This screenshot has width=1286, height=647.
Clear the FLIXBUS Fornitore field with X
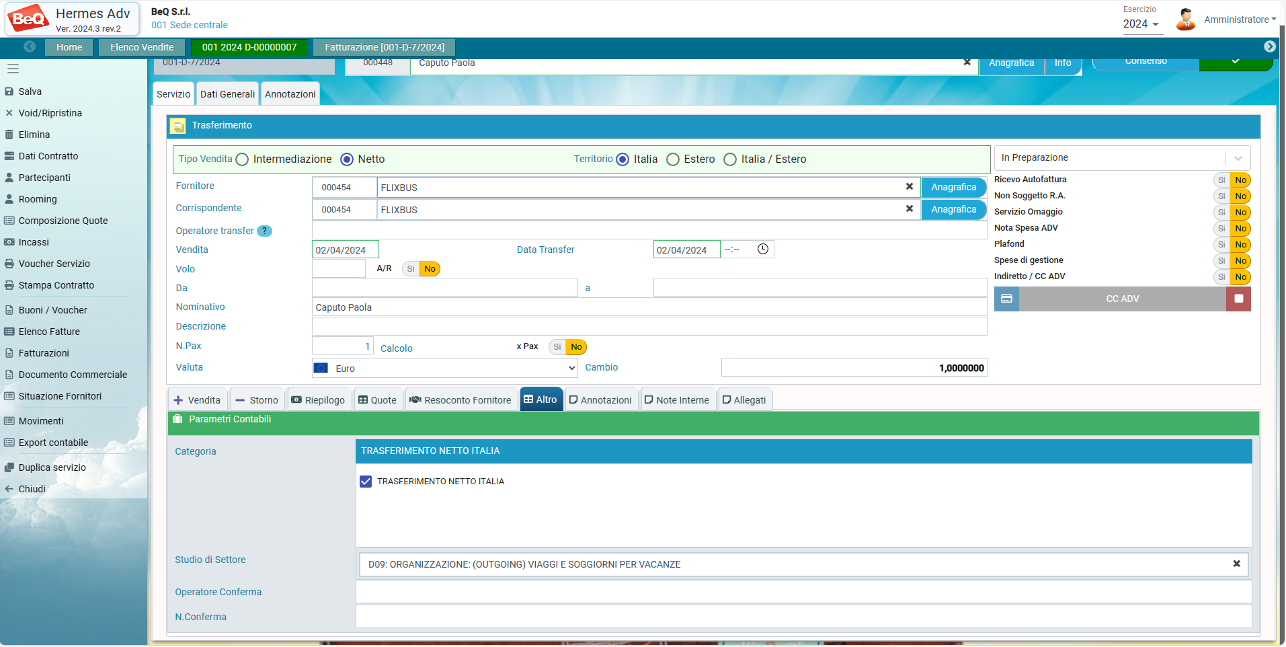coord(909,187)
